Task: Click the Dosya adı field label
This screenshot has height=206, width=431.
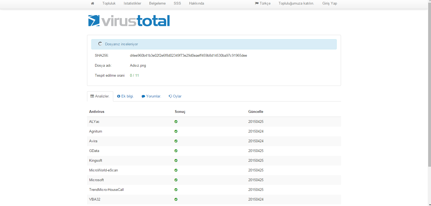Action: point(103,66)
